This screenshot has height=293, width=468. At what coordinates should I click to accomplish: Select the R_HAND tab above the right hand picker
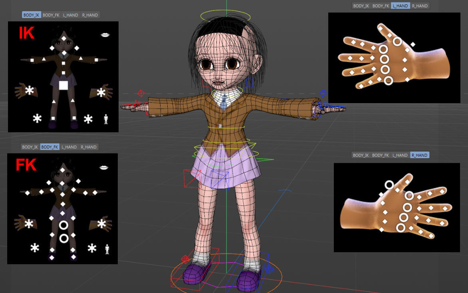419,155
